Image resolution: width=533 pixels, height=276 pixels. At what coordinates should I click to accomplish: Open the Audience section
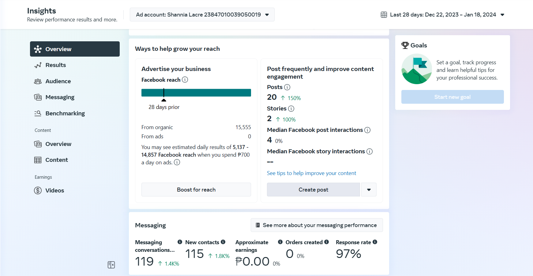coord(75,81)
